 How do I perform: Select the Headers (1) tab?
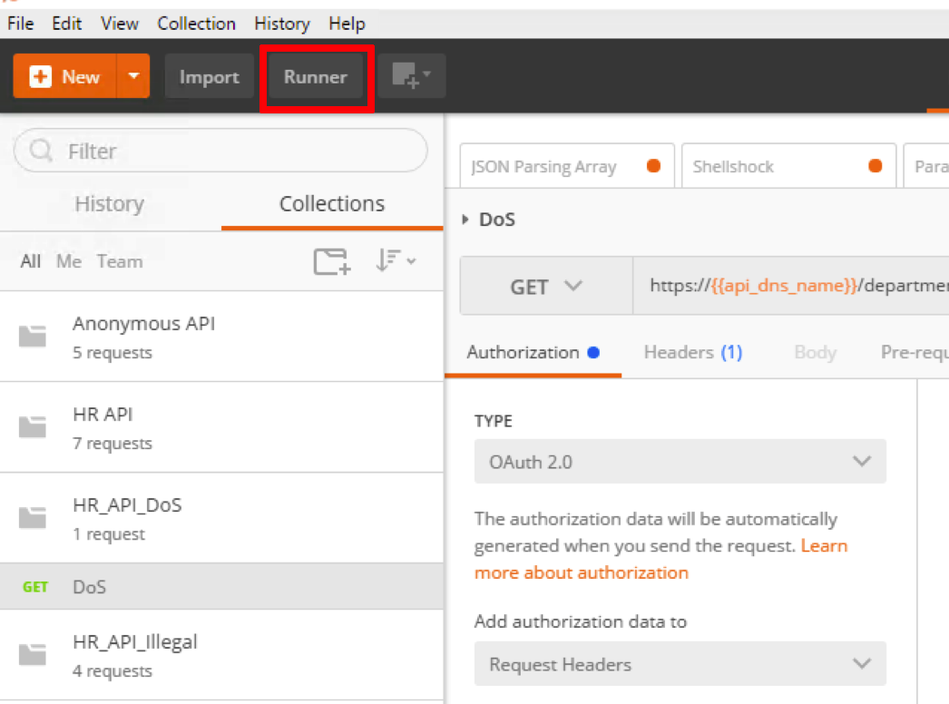pyautogui.click(x=693, y=352)
